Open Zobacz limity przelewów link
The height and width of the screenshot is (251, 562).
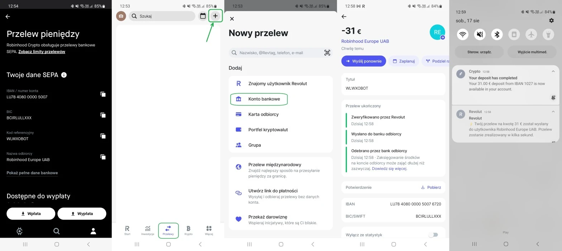42,52
